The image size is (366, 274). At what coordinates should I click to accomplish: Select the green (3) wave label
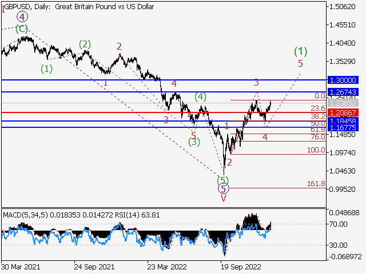194,142
